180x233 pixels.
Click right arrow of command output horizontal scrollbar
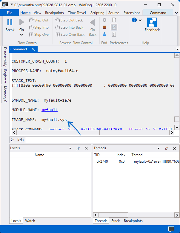(172, 132)
